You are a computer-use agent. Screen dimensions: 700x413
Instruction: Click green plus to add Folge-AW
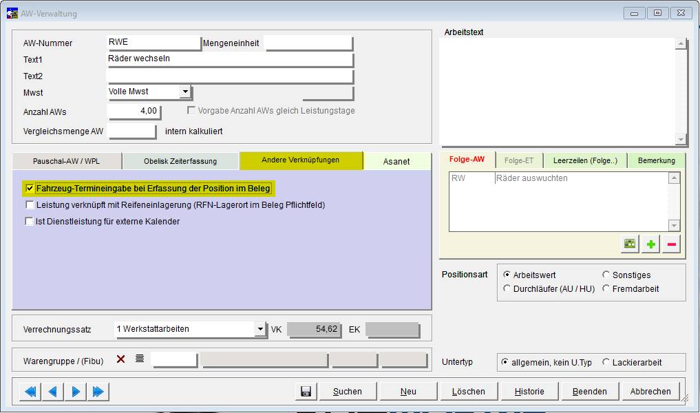(650, 244)
